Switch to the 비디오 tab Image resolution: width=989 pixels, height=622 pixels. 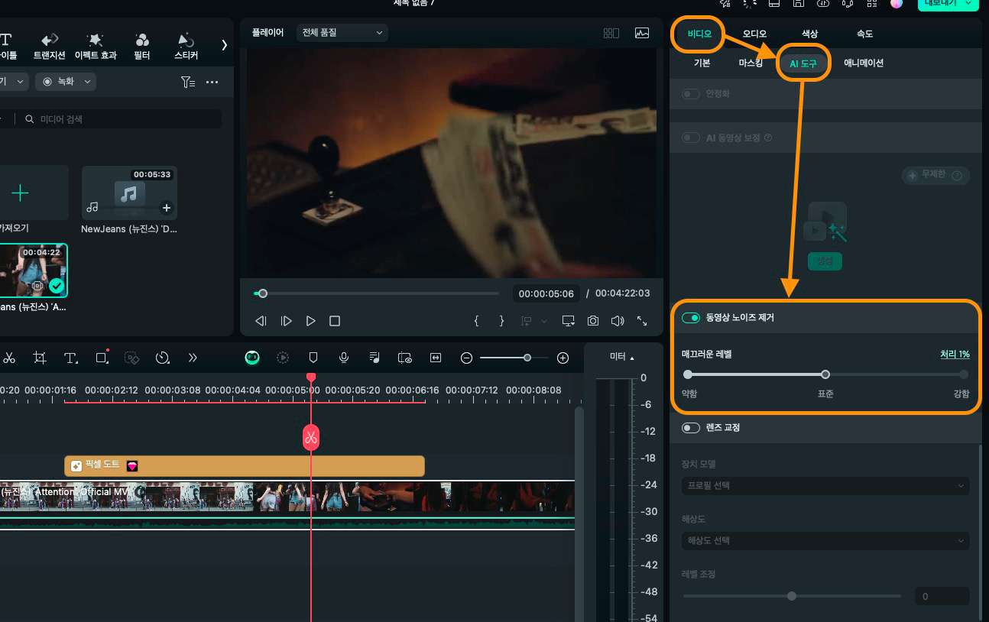pos(699,34)
